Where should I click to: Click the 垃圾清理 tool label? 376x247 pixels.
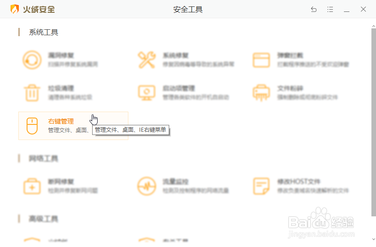61,88
